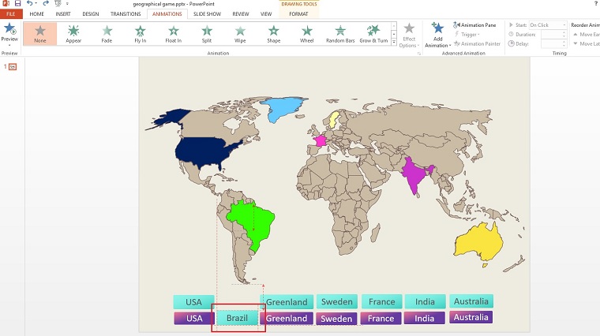
Task: Select the Random Bars animation
Action: [340, 34]
